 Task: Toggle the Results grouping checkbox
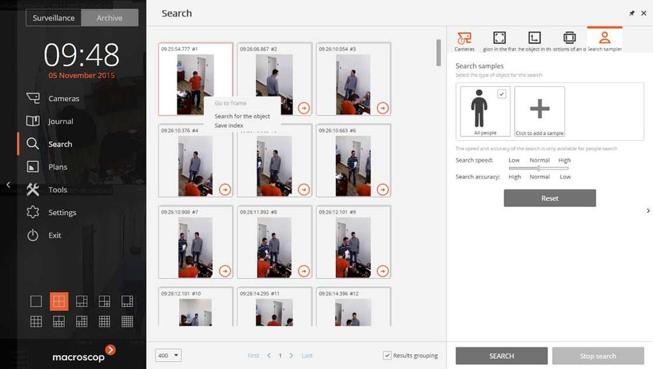(387, 355)
